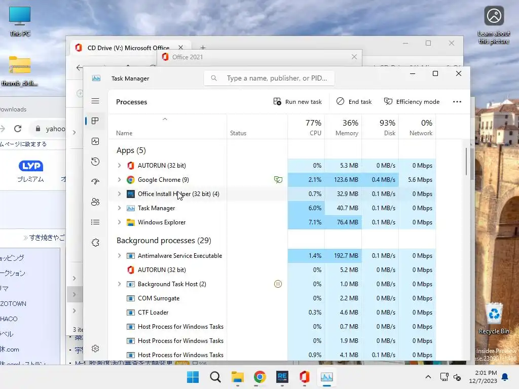Sort by CPU column header

[x=306, y=127]
